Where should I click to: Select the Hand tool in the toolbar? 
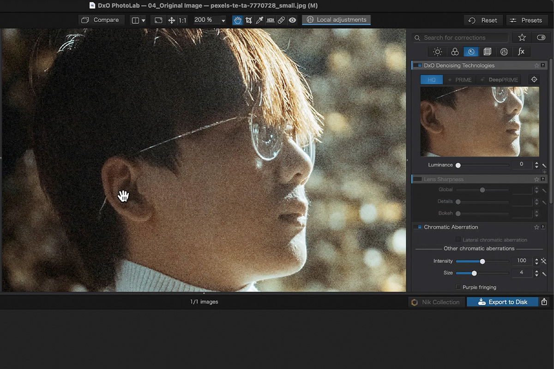[x=237, y=20]
